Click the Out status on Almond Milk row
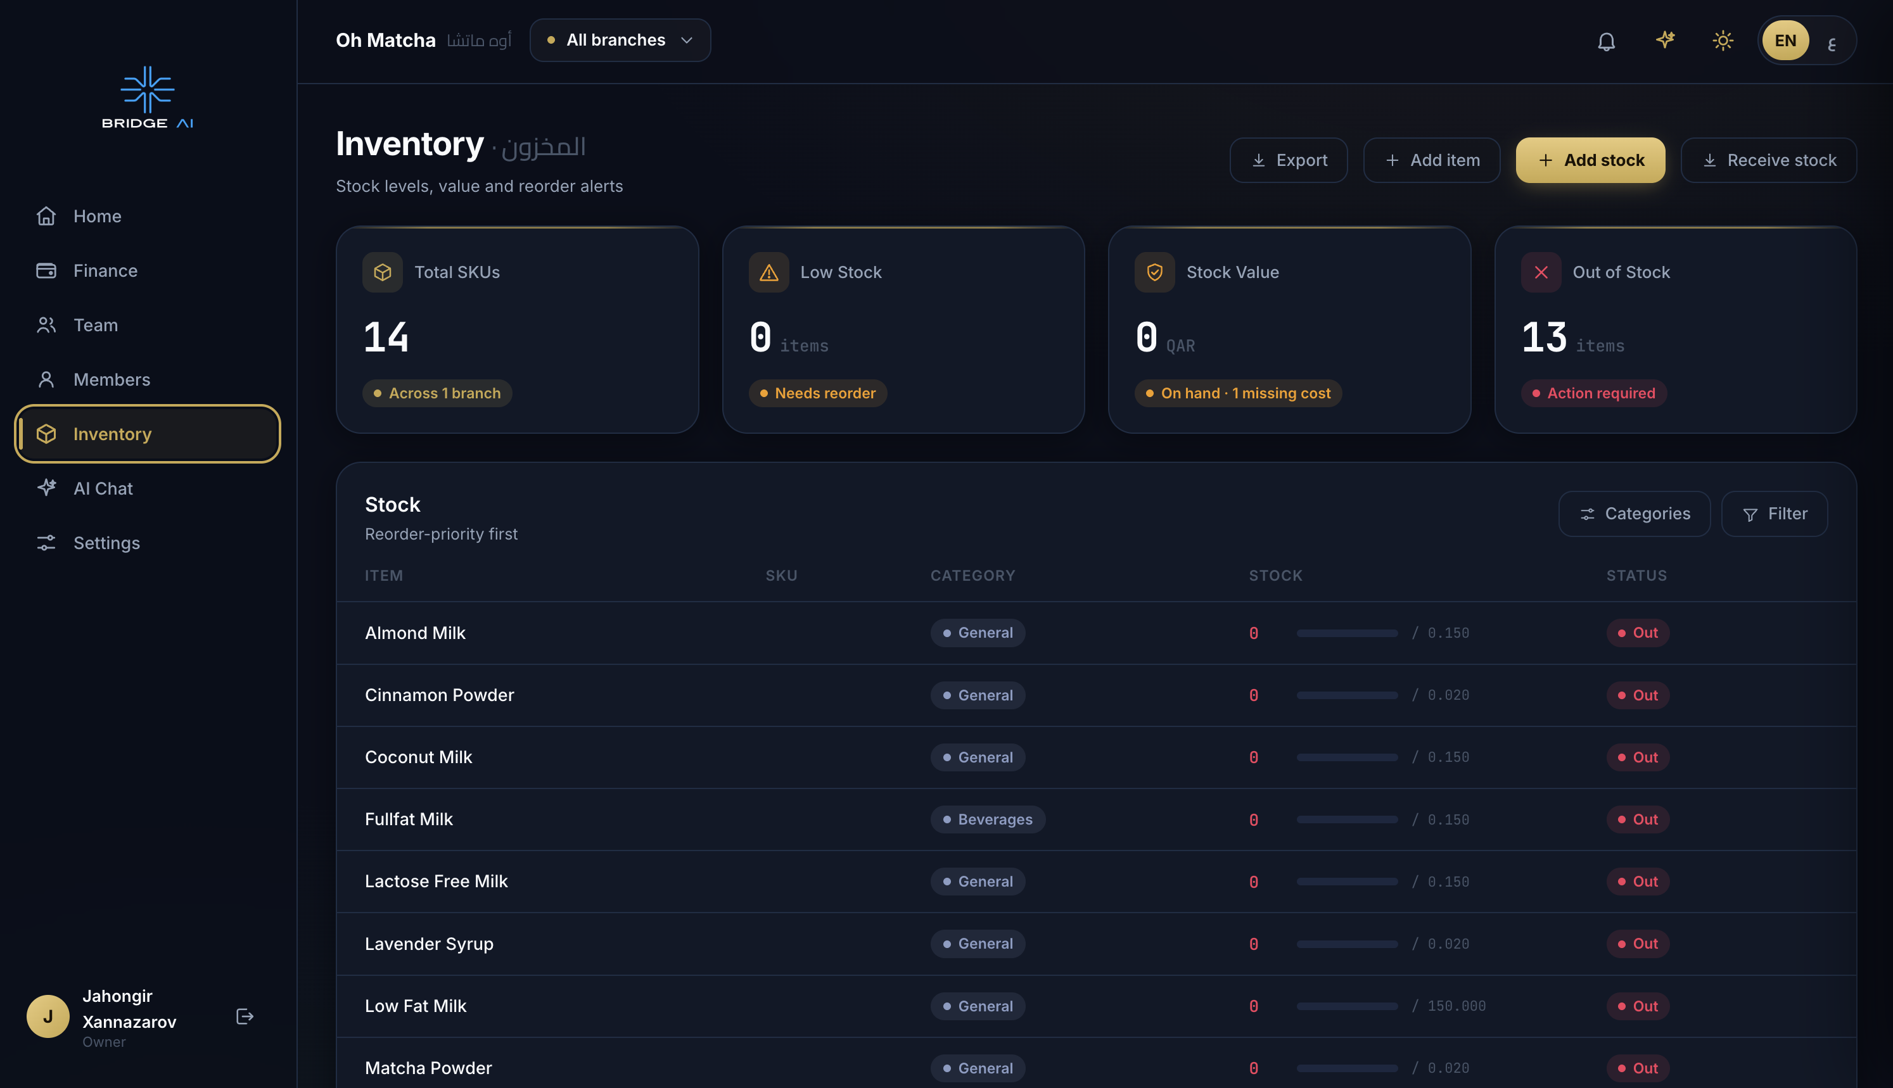 (1638, 633)
